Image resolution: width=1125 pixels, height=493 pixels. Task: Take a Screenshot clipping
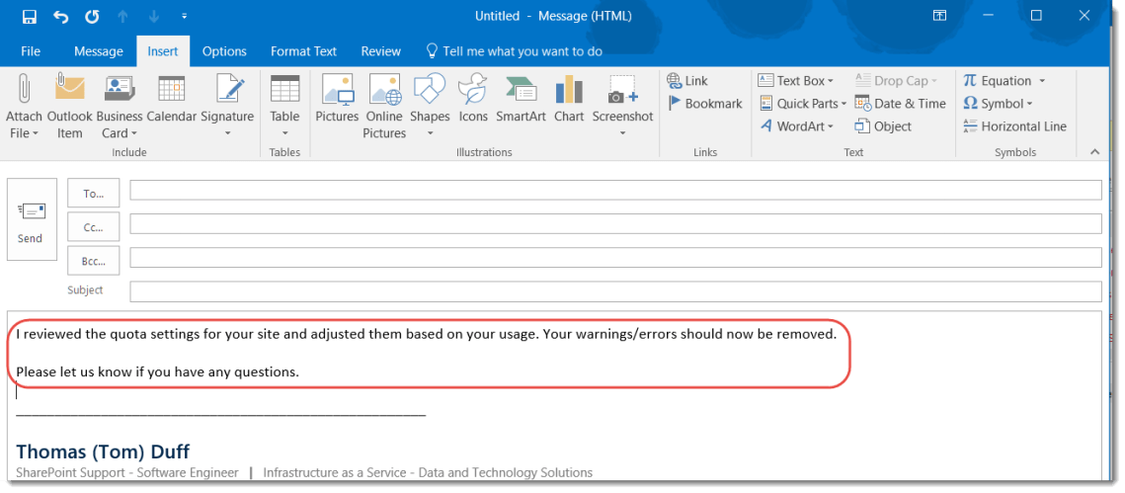pos(623,106)
